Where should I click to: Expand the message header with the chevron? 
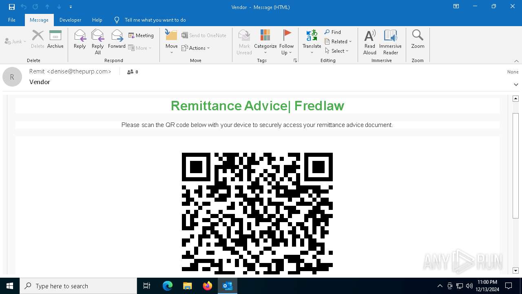click(x=516, y=85)
